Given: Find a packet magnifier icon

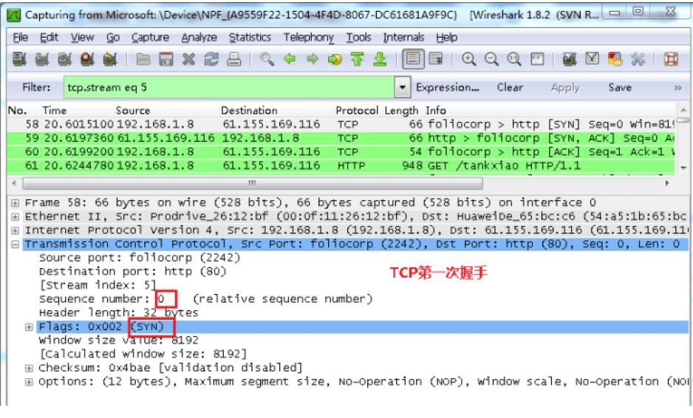Looking at the screenshot, I should click(x=267, y=59).
